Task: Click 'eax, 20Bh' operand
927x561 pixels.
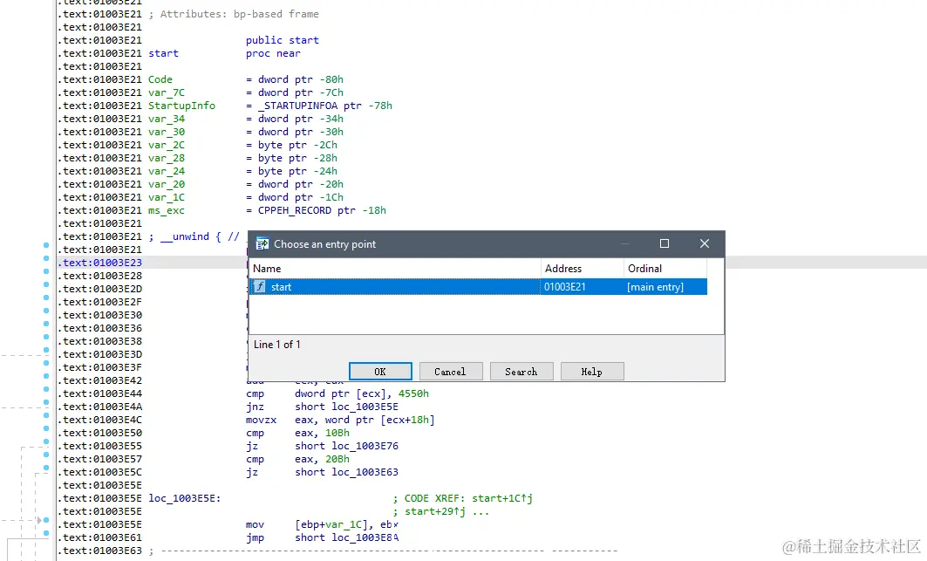Action: coord(322,459)
